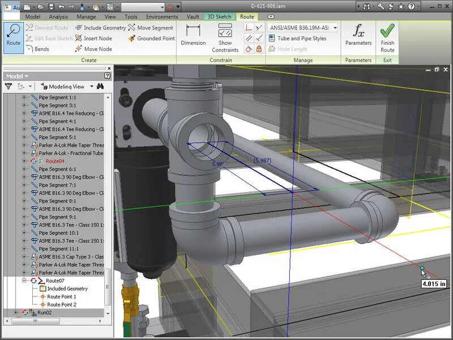Choose the Insert Node tool

point(93,38)
